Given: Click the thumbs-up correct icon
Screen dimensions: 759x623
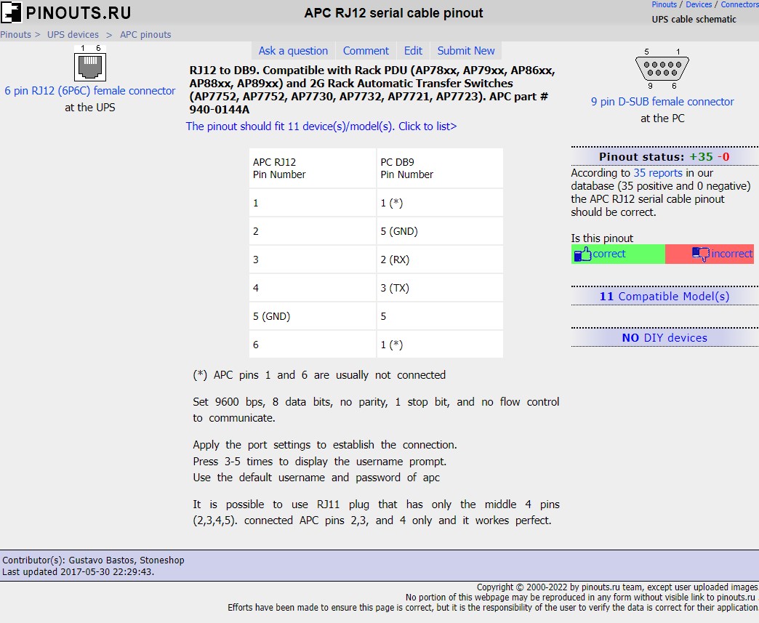Looking at the screenshot, I should 583,254.
